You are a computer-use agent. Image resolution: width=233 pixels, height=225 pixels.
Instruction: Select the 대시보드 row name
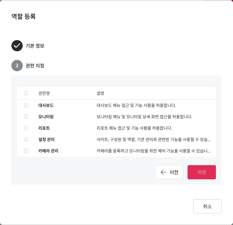coord(46,105)
